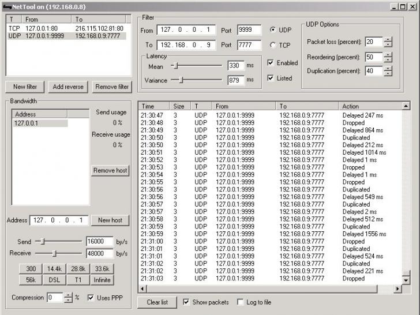Click the Latency Variance slider thumb
420x315 pixels.
tap(181, 80)
